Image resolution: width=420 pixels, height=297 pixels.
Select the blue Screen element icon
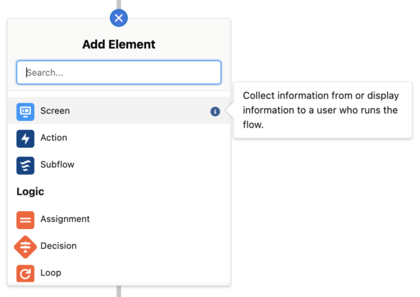tap(25, 111)
